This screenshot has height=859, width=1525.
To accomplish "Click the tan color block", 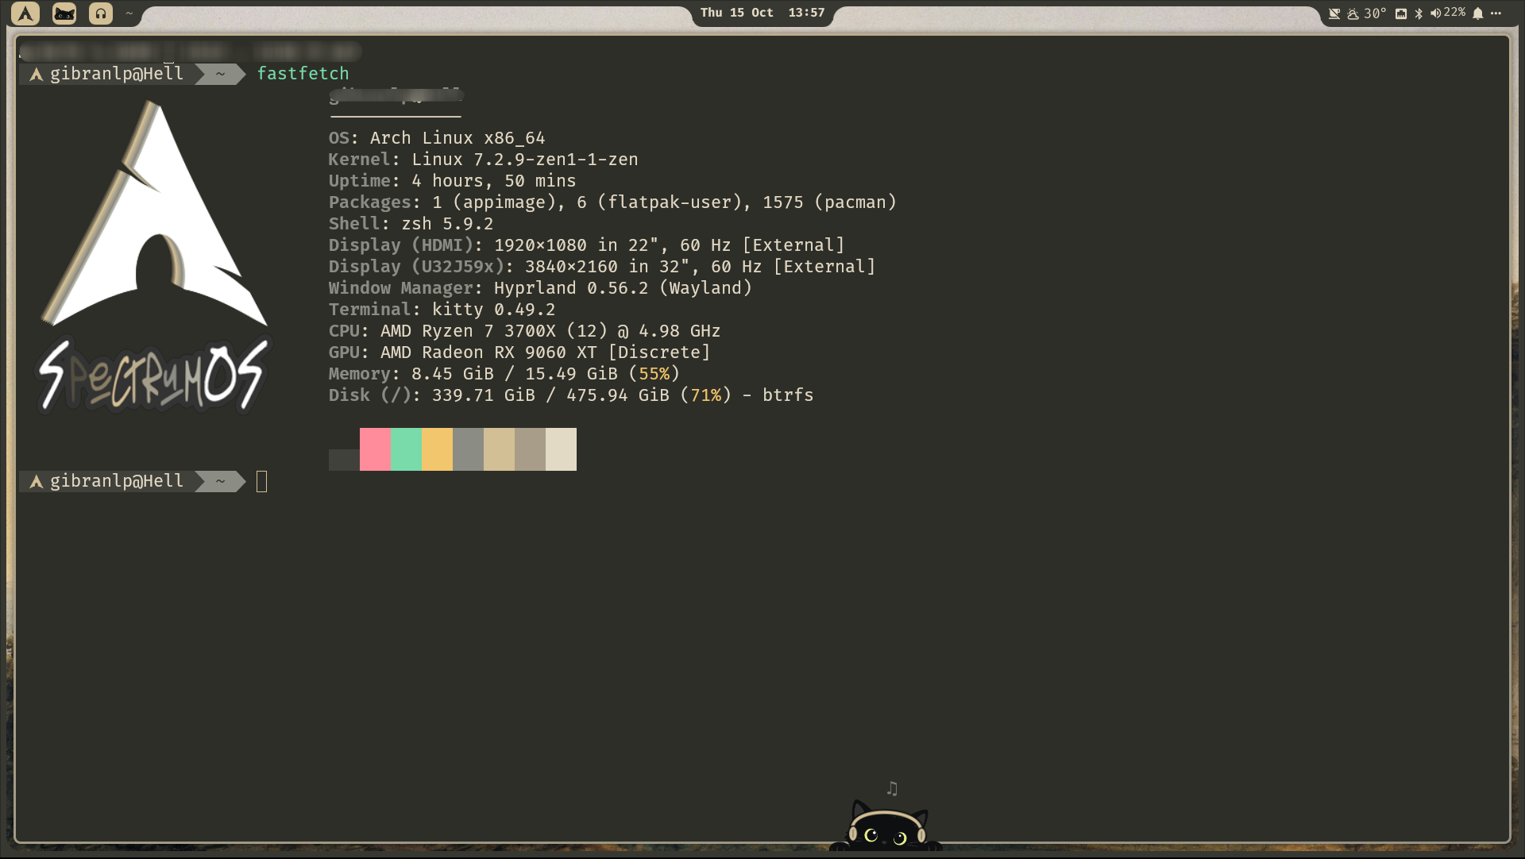I will pyautogui.click(x=499, y=449).
